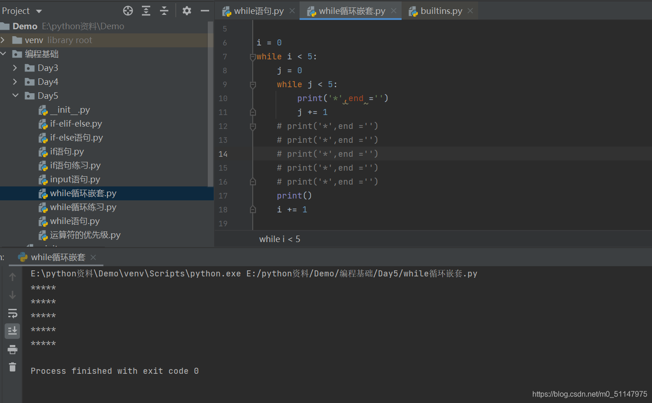652x403 pixels.
Task: Open while循环练习.py file
Action: pyautogui.click(x=77, y=207)
